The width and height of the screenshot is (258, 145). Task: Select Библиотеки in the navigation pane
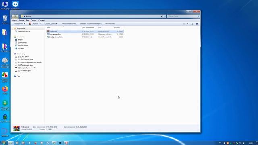(x=21, y=37)
